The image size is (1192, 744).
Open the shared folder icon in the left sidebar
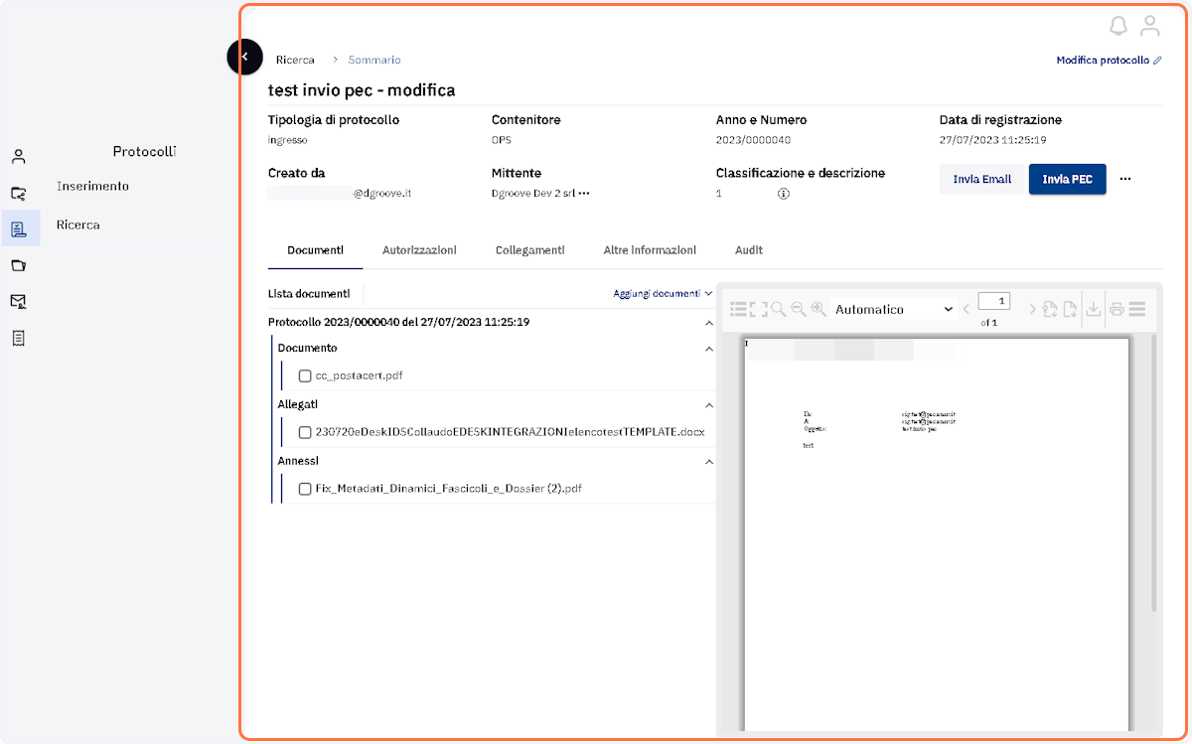point(19,194)
